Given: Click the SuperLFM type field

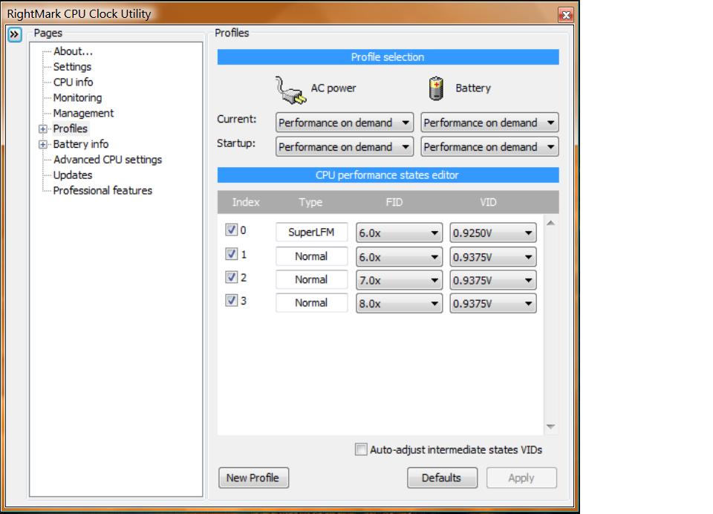Looking at the screenshot, I should [311, 232].
